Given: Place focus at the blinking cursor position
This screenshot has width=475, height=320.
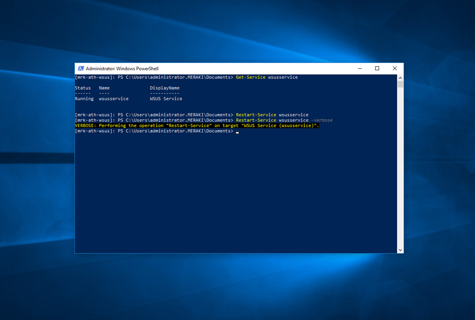Looking at the screenshot, I should point(237,132).
